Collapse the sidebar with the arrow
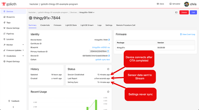Viewport: 199px width, 110px height. click(x=13, y=107)
